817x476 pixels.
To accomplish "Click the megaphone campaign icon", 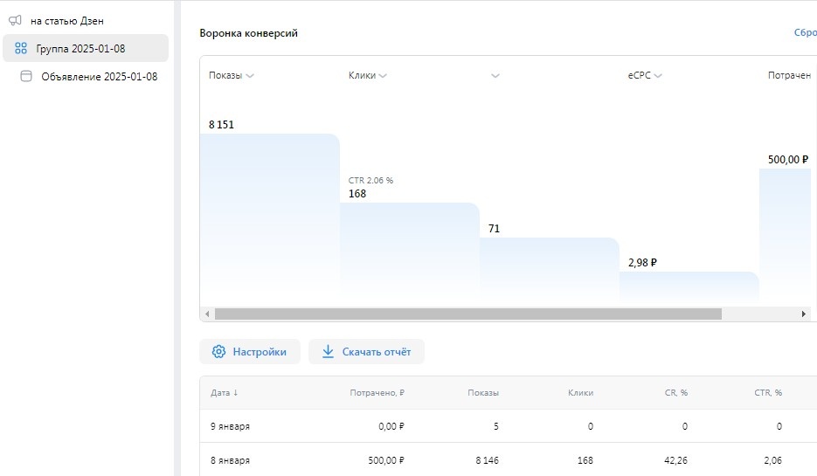I will pos(15,21).
